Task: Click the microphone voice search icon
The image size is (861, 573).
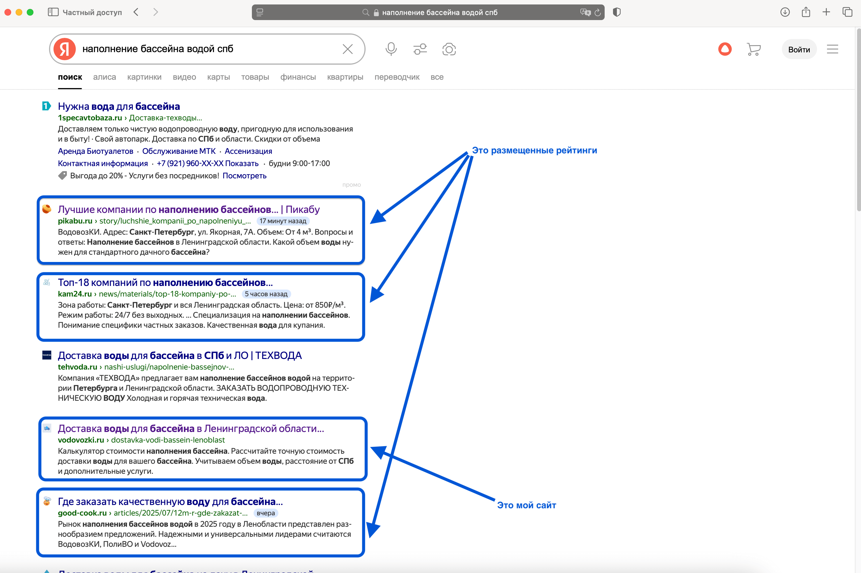Action: coord(391,49)
